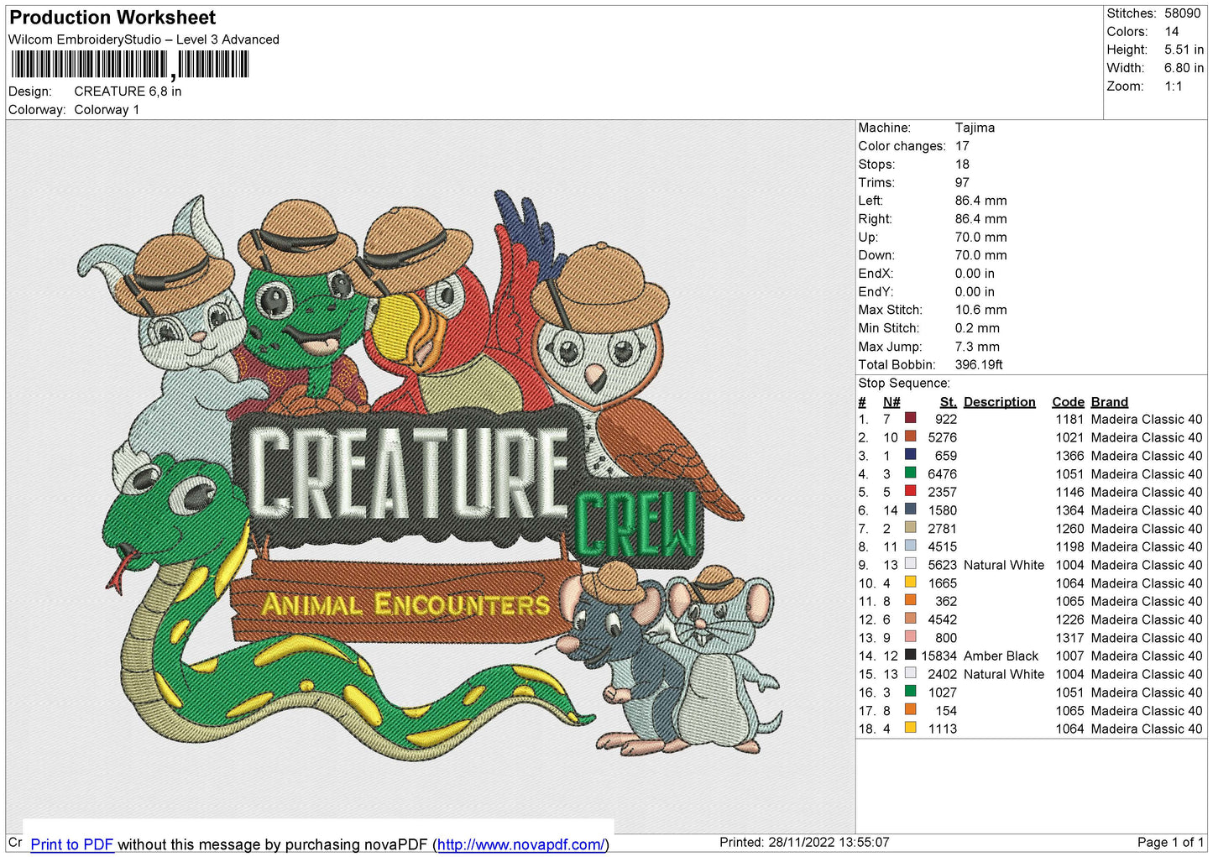Click green swatch in stop row 4
Screen dimensions: 1213x857
(x=910, y=473)
